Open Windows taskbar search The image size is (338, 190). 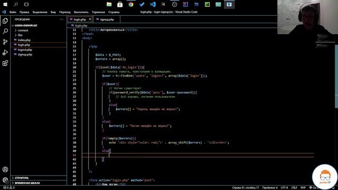click(16, 4)
